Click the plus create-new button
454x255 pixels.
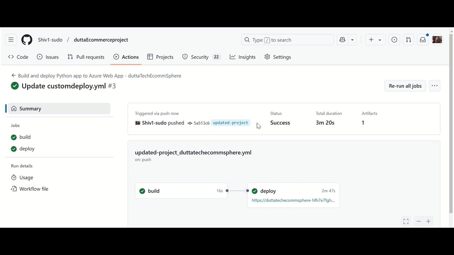[x=371, y=40]
